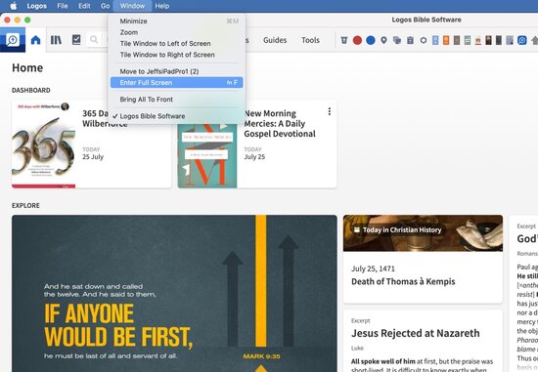This screenshot has width=538, height=372.
Task: Open Today in Christian History banner
Action: pyautogui.click(x=423, y=233)
